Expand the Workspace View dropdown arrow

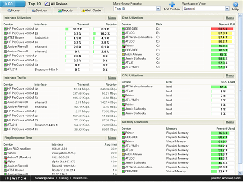[227, 9]
